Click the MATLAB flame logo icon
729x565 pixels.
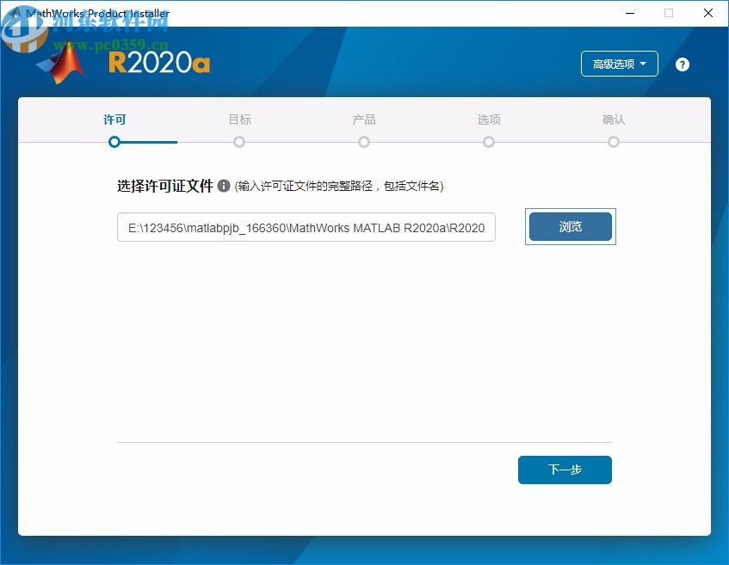62,64
